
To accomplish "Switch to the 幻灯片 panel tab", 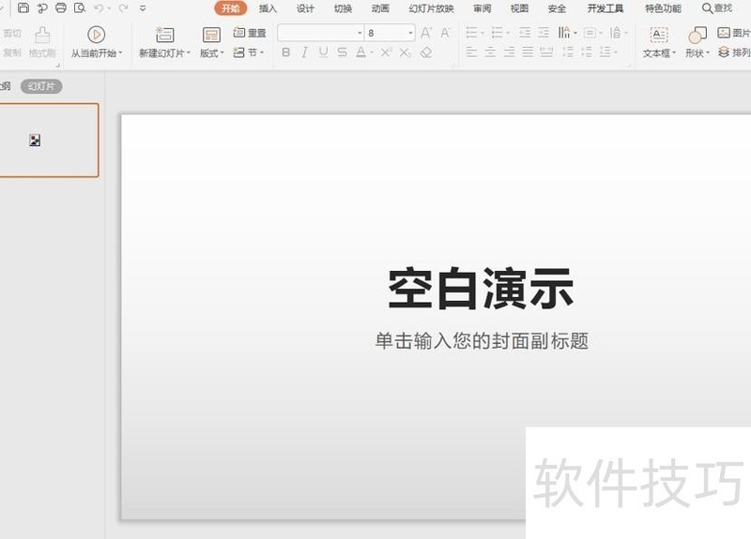I will click(41, 86).
